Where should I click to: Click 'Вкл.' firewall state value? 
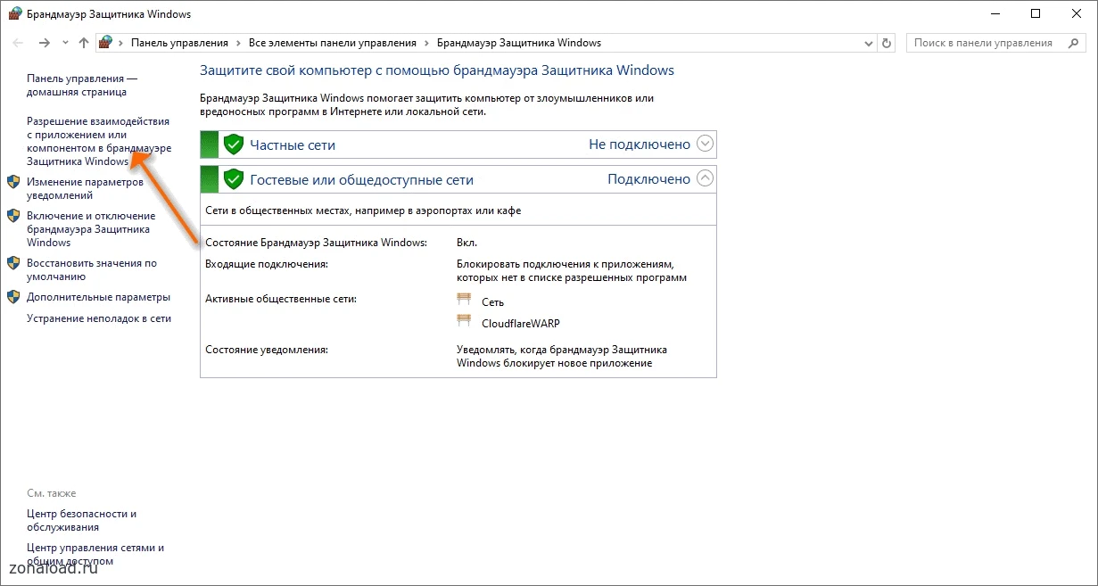466,243
